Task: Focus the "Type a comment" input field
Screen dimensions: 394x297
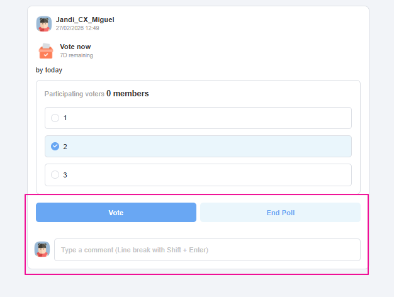Action: point(207,250)
